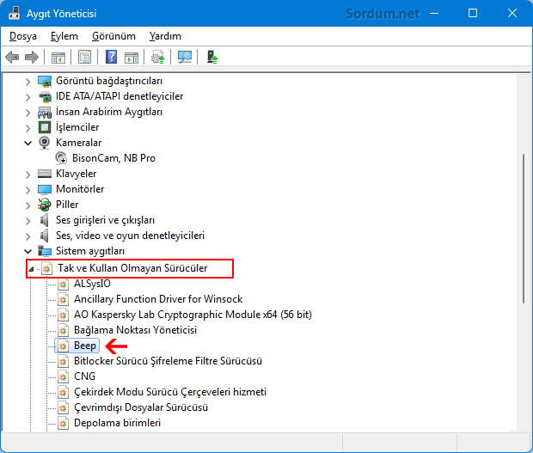Expand the Klavyeler node

(x=28, y=174)
